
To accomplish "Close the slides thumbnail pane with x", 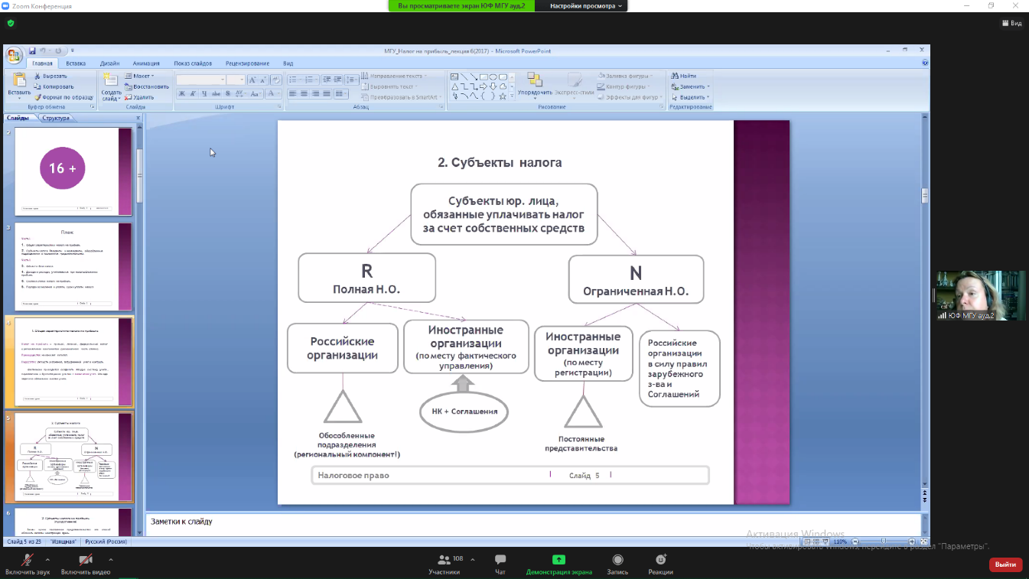I will pos(138,118).
